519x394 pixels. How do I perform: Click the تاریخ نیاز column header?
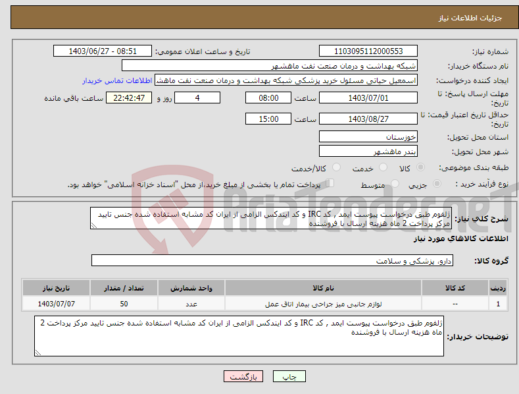(x=57, y=288)
